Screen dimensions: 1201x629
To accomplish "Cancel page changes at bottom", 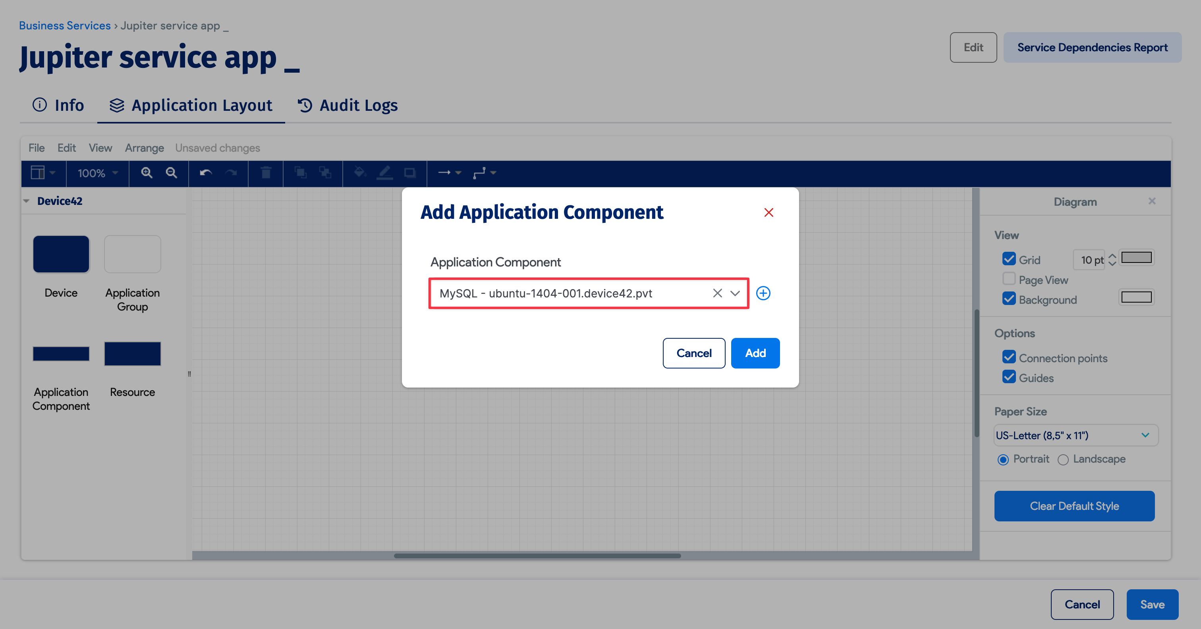I will pyautogui.click(x=1082, y=604).
